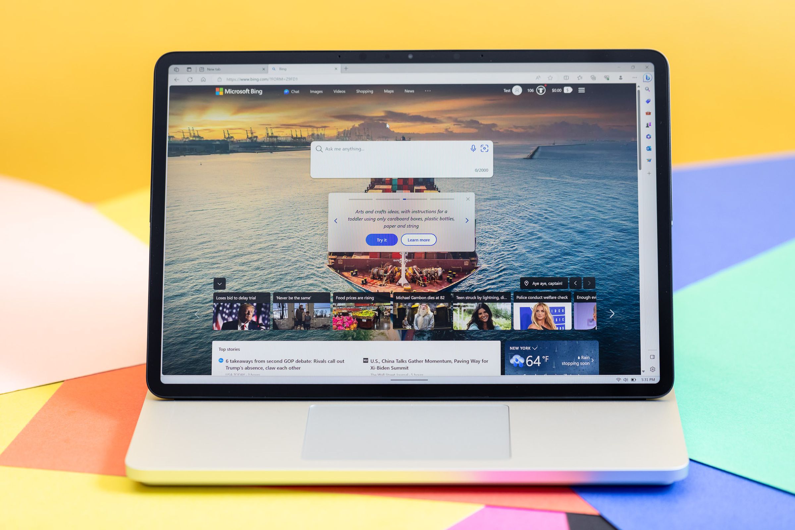
Task: Click the Bing Chat icon in navigation
Action: pos(290,91)
